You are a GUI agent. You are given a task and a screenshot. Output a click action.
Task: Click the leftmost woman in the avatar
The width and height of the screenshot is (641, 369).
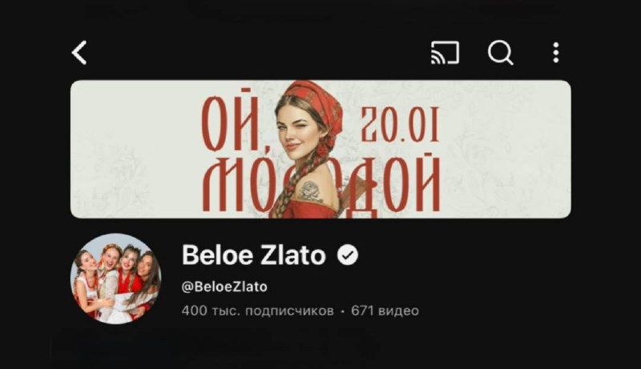tap(86, 282)
